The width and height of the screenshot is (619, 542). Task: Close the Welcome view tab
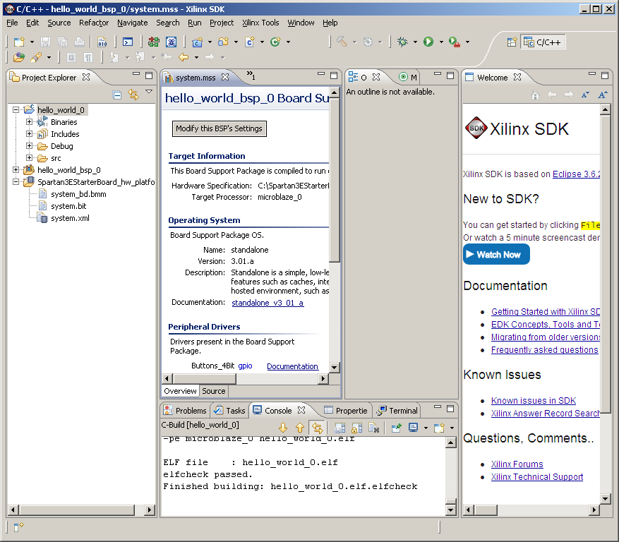517,77
